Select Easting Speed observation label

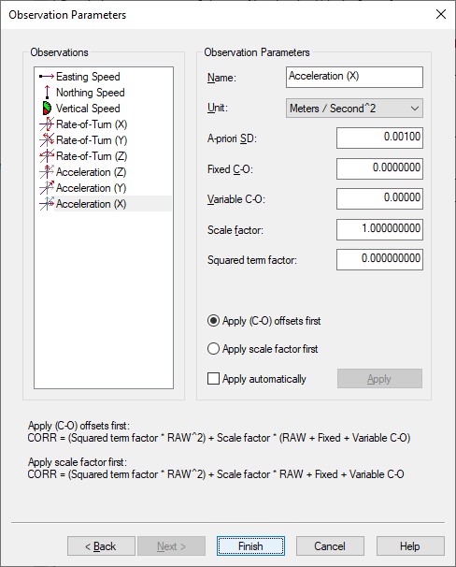[x=88, y=77]
